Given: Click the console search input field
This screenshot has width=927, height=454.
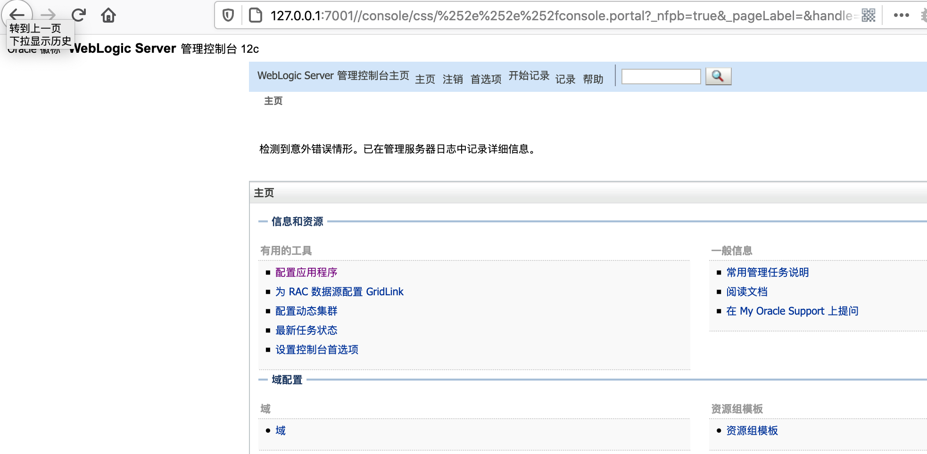Looking at the screenshot, I should [x=661, y=76].
